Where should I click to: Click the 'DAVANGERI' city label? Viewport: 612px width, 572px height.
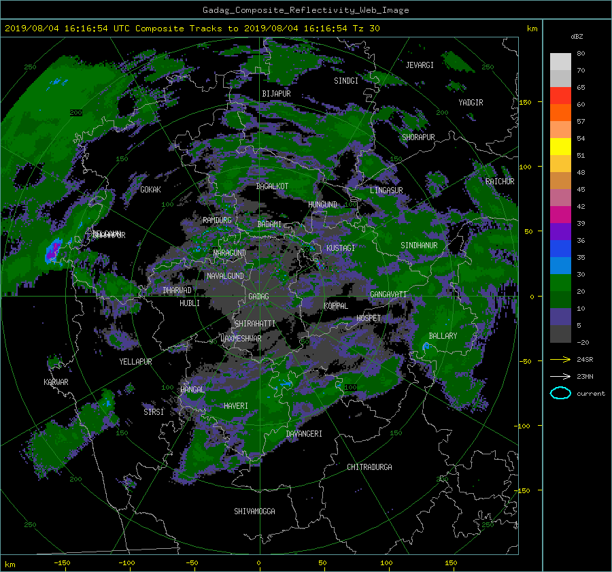[x=304, y=434]
